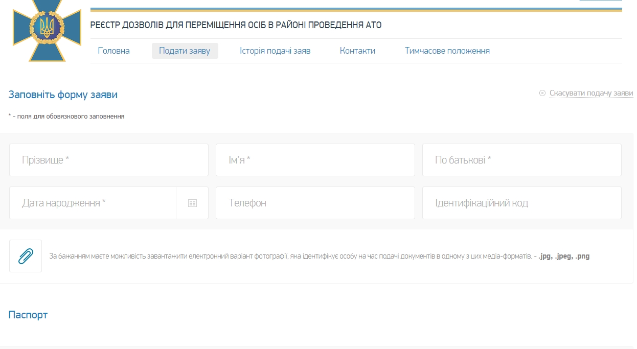
Task: Click into the Ім'я field
Action: 315,160
